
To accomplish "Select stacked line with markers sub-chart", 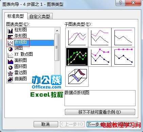I will (100, 57).
